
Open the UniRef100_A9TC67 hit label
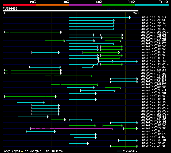click(x=153, y=29)
